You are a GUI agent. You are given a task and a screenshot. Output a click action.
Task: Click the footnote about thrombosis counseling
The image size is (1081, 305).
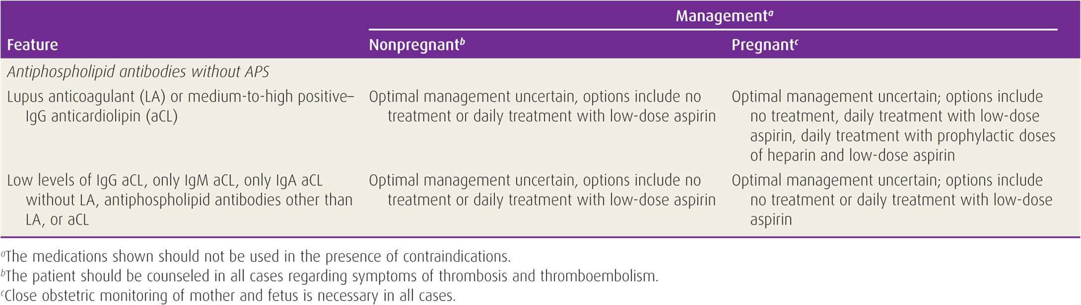pyautogui.click(x=329, y=276)
